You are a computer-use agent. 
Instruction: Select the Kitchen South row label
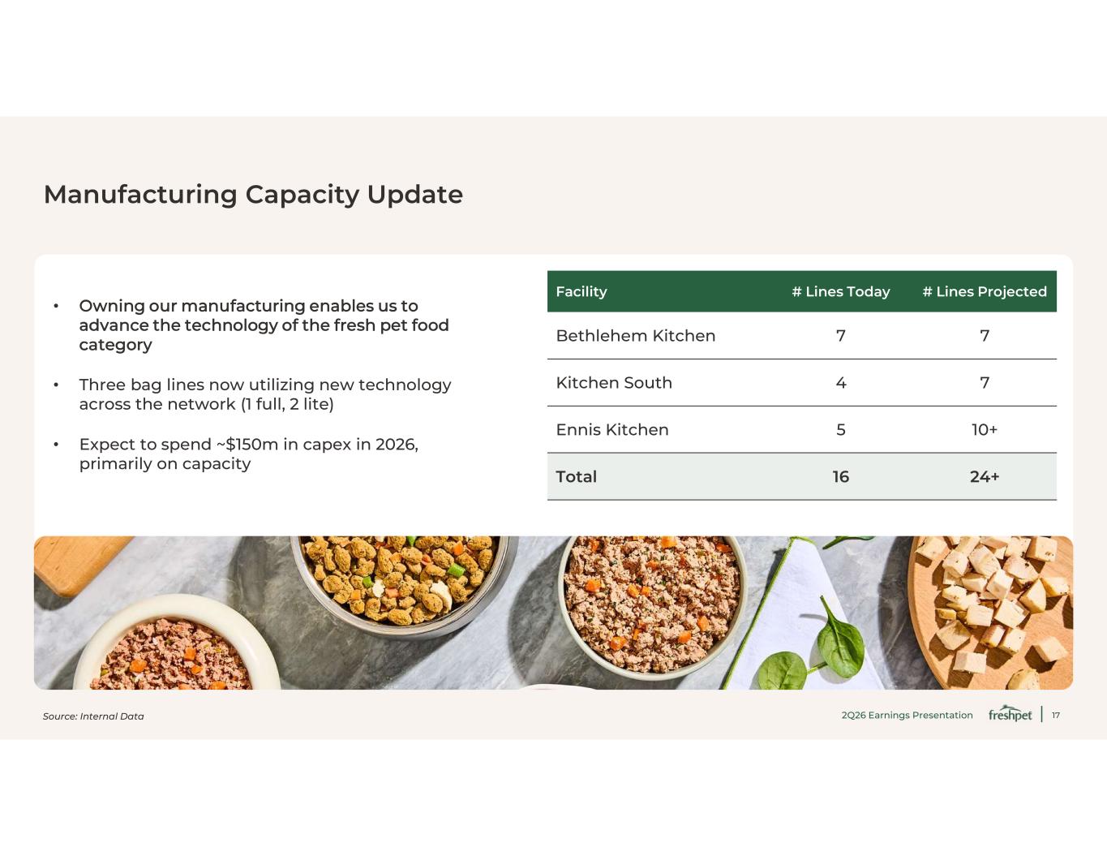pos(614,383)
